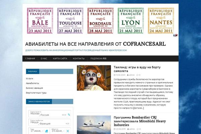Click departure city field Москва, Россия
Image resolution: width=201 pixels, height=134 pixels.
click(x=50, y=114)
